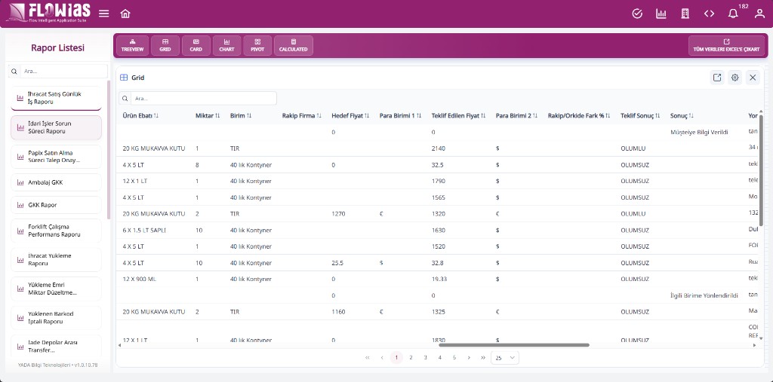Screen dimensions: 773x382
Task: Go to next page arrow in pagination
Action: click(469, 358)
